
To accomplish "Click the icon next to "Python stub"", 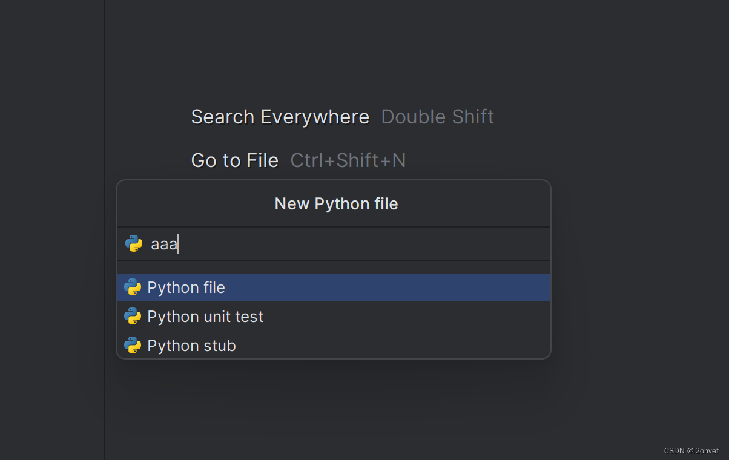I will [x=133, y=346].
